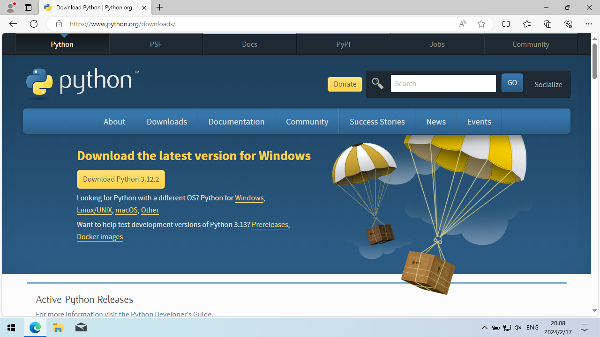Open the Windows Start menu

coord(11,328)
